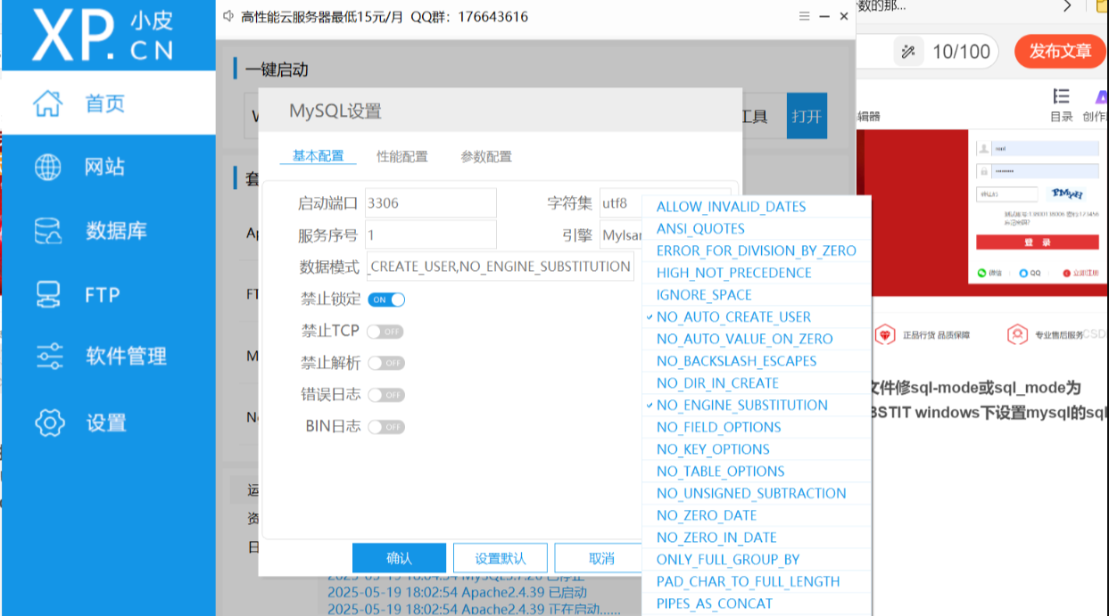
Task: Click the 设置默认 button
Action: (x=500, y=558)
